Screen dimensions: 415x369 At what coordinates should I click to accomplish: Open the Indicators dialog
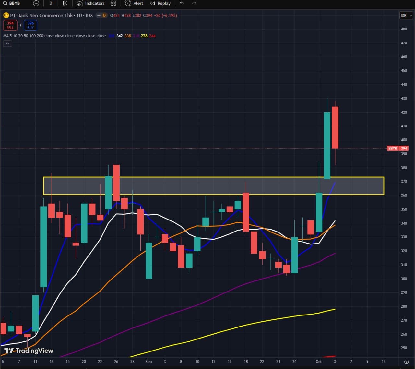click(x=91, y=3)
